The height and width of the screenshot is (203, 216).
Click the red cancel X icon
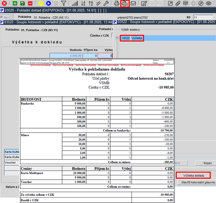click(x=4, y=4)
